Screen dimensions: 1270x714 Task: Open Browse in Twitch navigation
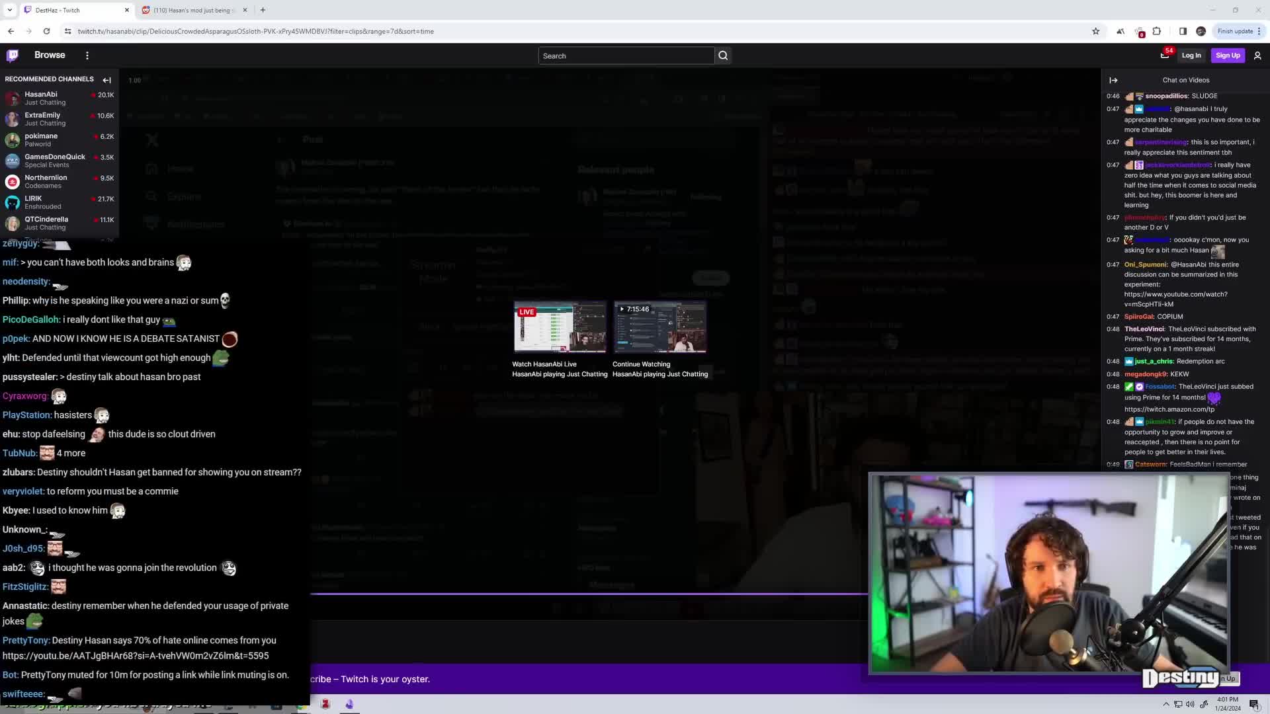[50, 56]
